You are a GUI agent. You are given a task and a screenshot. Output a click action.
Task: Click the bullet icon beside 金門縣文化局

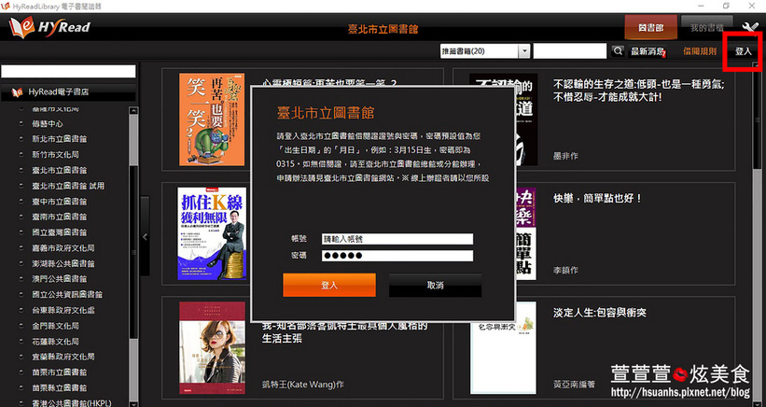coord(21,323)
